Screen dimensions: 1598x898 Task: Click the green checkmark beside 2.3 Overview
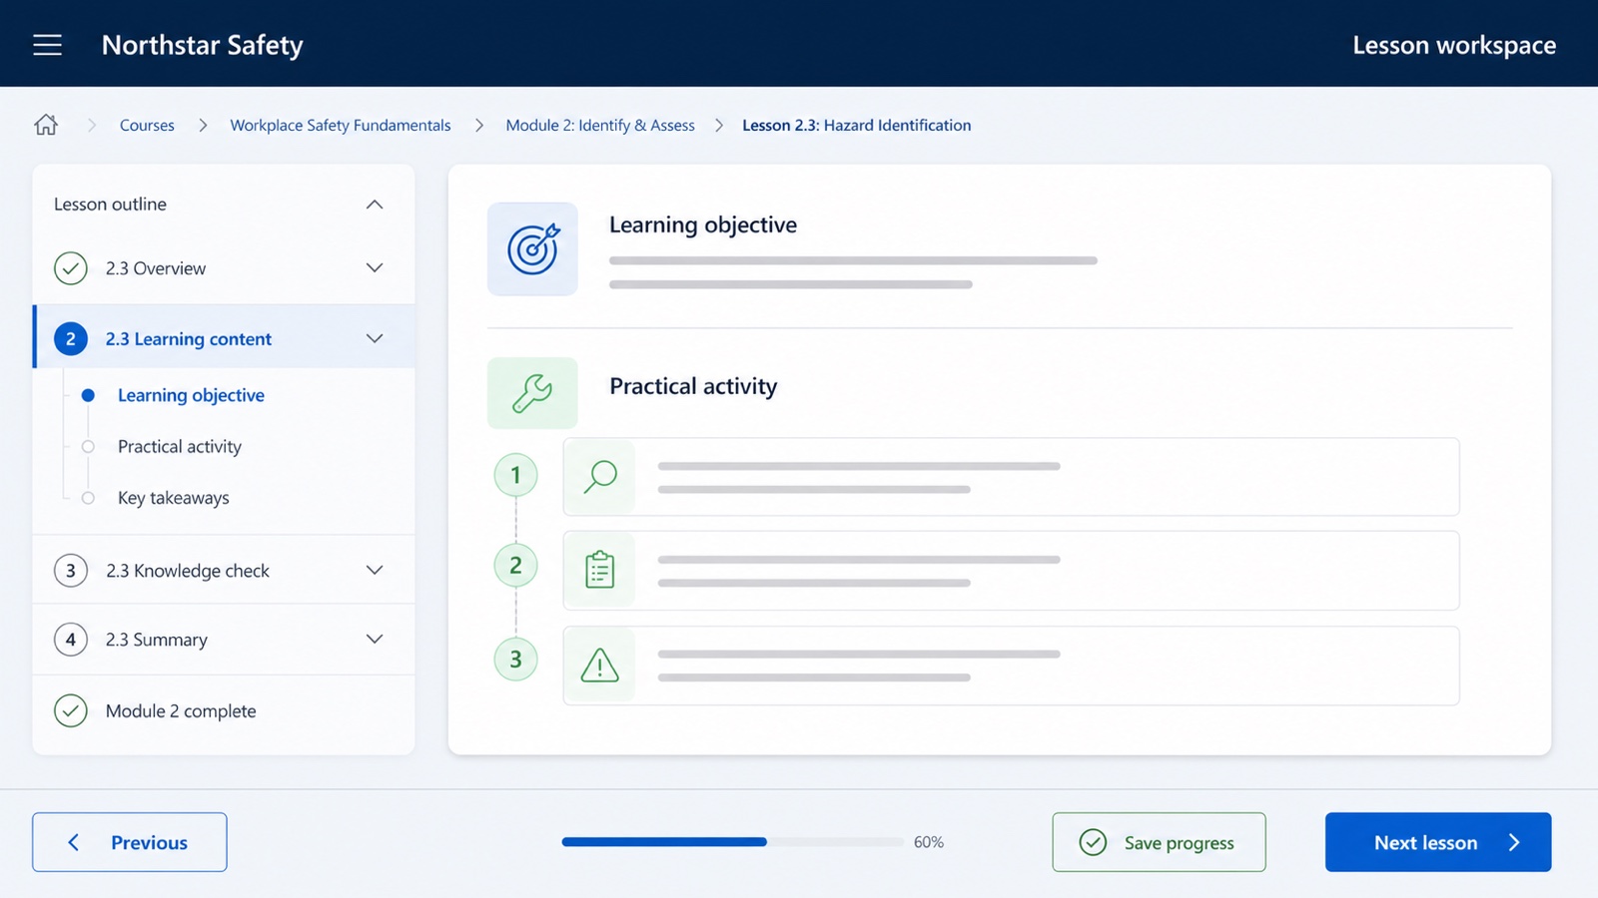tap(71, 268)
